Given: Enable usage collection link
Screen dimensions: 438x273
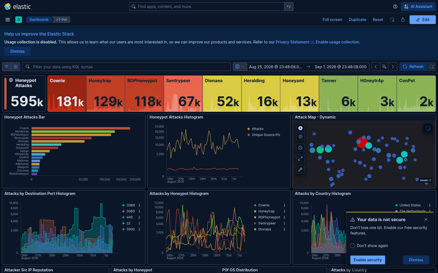Looking at the screenshot, I should (x=338, y=42).
